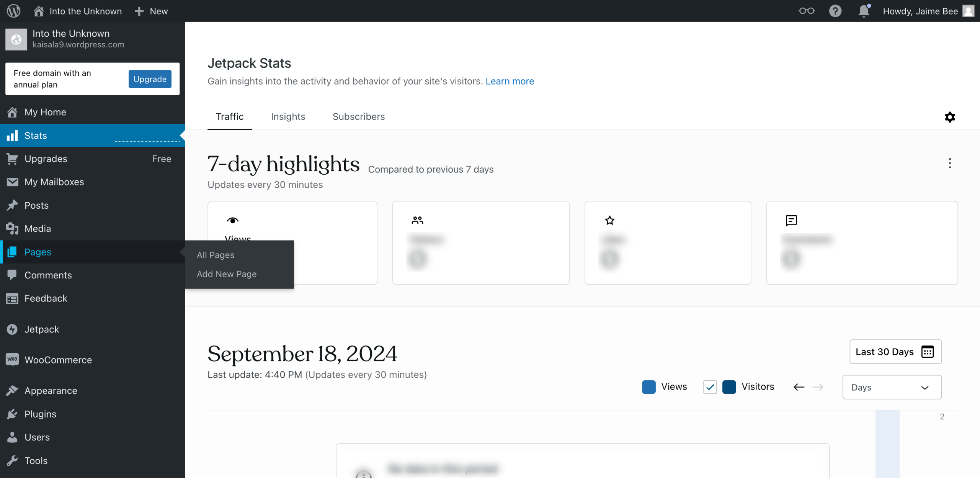Viewport: 980px width, 478px height.
Task: Click the WooCommerce sidebar icon
Action: click(12, 360)
